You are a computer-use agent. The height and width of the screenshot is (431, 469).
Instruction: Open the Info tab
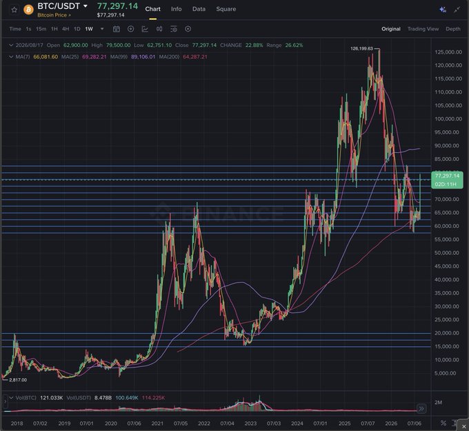tap(176, 9)
